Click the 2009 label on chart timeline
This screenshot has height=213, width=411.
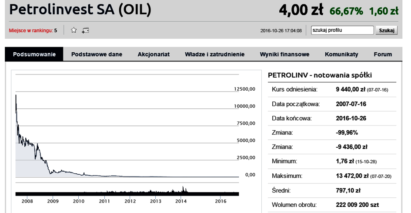click(x=53, y=201)
